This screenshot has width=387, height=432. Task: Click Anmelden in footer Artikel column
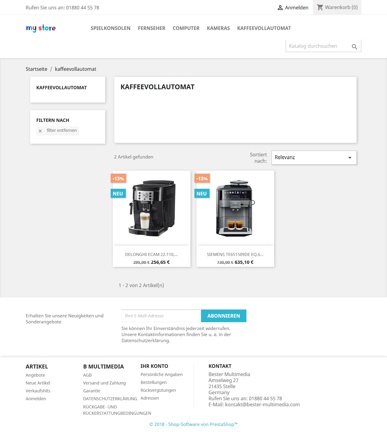pyautogui.click(x=36, y=399)
